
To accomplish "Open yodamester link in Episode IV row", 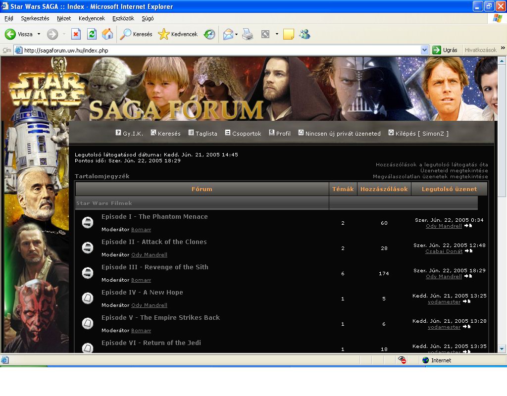I will click(444, 301).
